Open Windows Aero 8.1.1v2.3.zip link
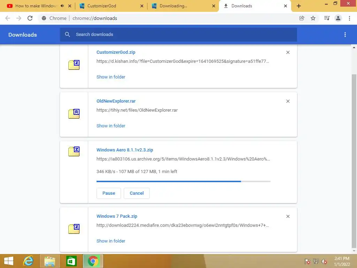 125,150
